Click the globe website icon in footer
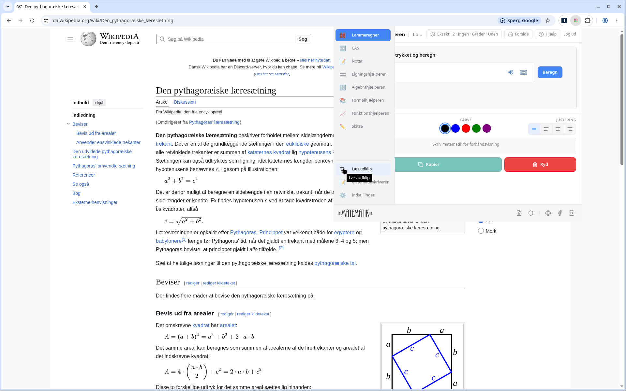626x391 pixels. click(x=548, y=213)
